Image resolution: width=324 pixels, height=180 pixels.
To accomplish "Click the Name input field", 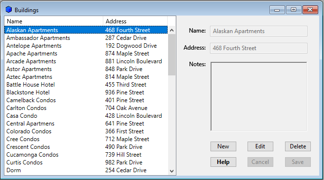I will (259, 31).
